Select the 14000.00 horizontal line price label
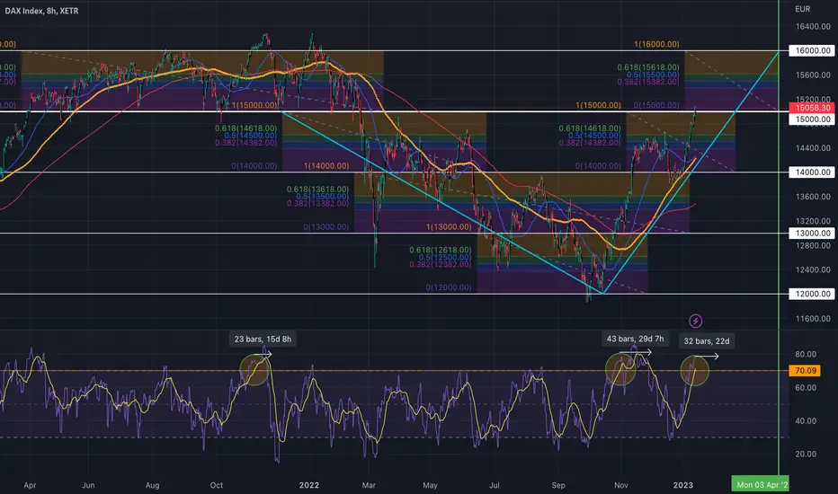 click(811, 172)
